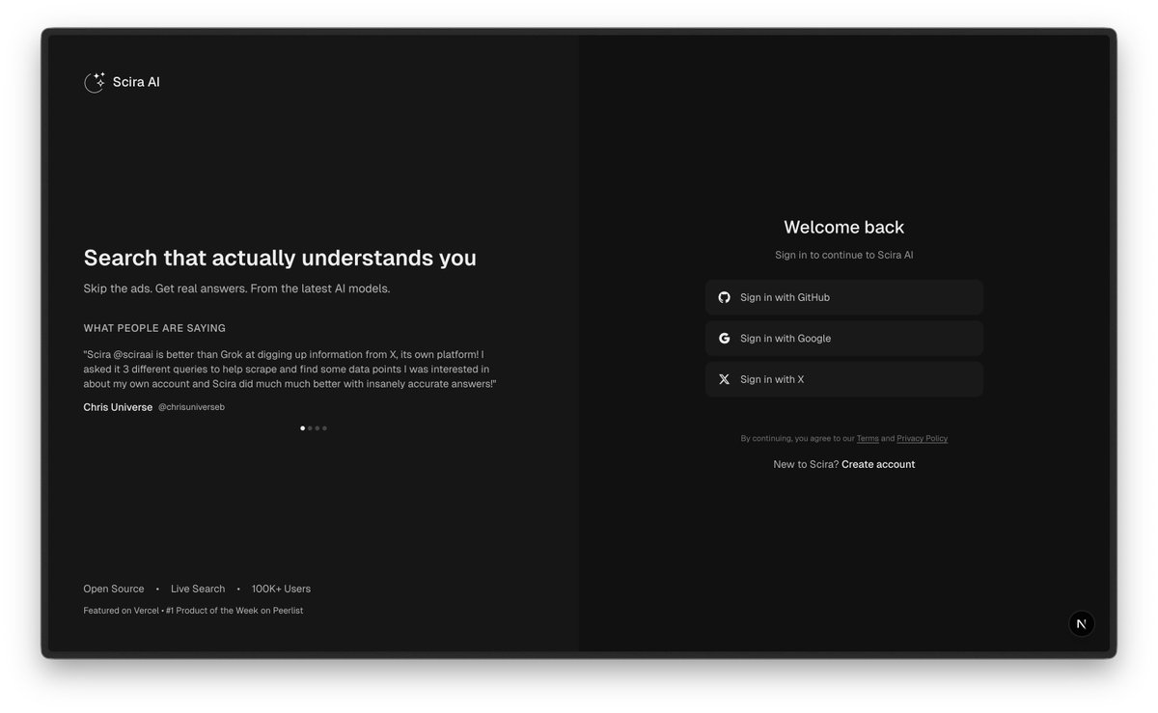Screen dimensions: 1158x713
Task: Click the "Welcome back" heading
Action: click(x=844, y=227)
